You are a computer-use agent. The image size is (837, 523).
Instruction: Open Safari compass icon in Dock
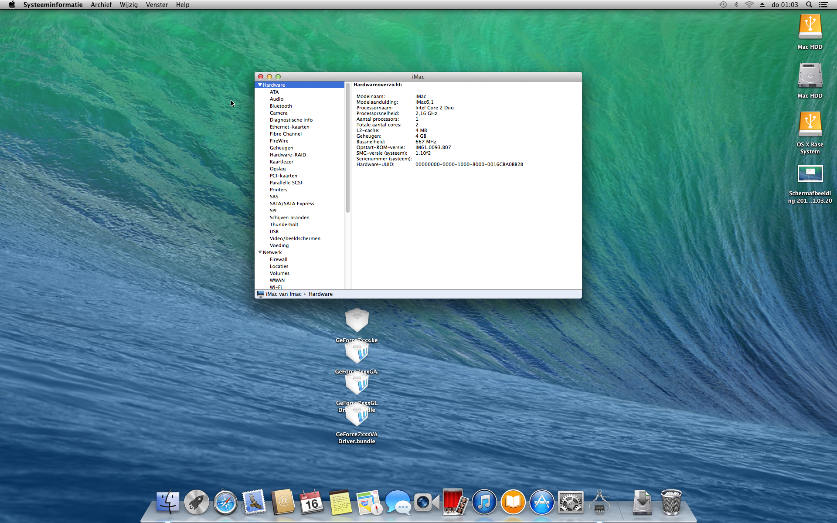225,503
